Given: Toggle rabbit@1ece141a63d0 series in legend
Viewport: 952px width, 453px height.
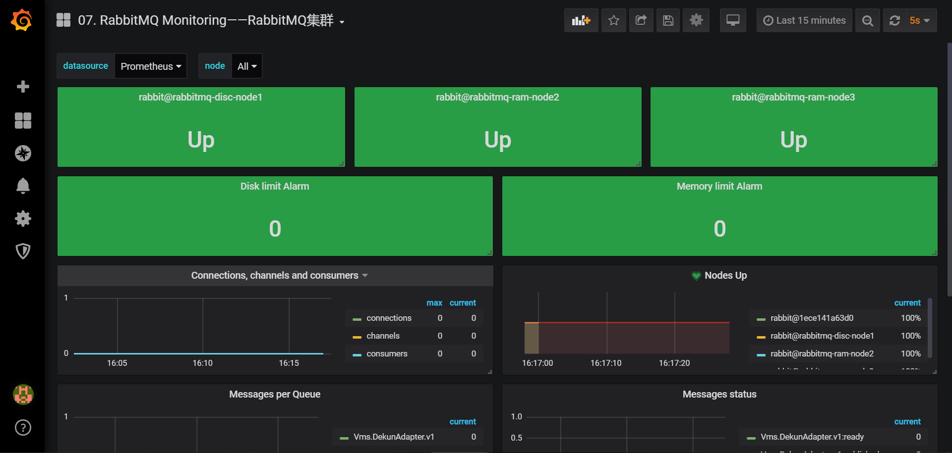Looking at the screenshot, I should point(812,318).
